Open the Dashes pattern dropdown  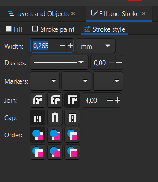tap(59, 62)
